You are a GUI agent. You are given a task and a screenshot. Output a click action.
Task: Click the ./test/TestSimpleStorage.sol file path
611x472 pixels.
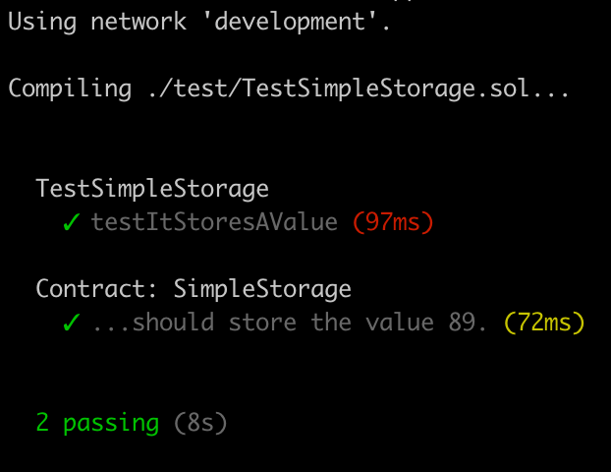(x=338, y=88)
